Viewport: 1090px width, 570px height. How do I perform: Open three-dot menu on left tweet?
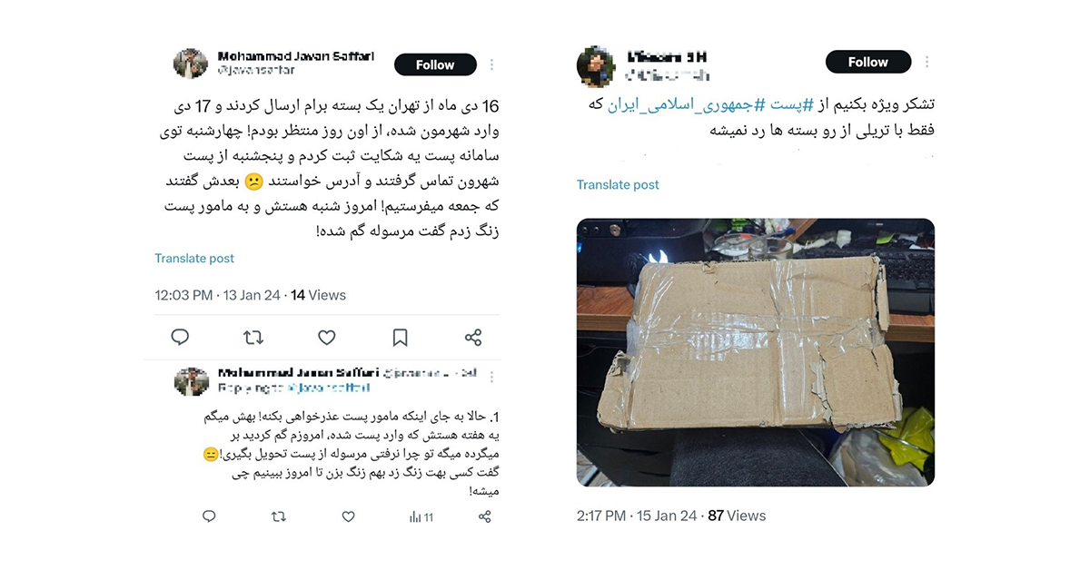pyautogui.click(x=491, y=64)
